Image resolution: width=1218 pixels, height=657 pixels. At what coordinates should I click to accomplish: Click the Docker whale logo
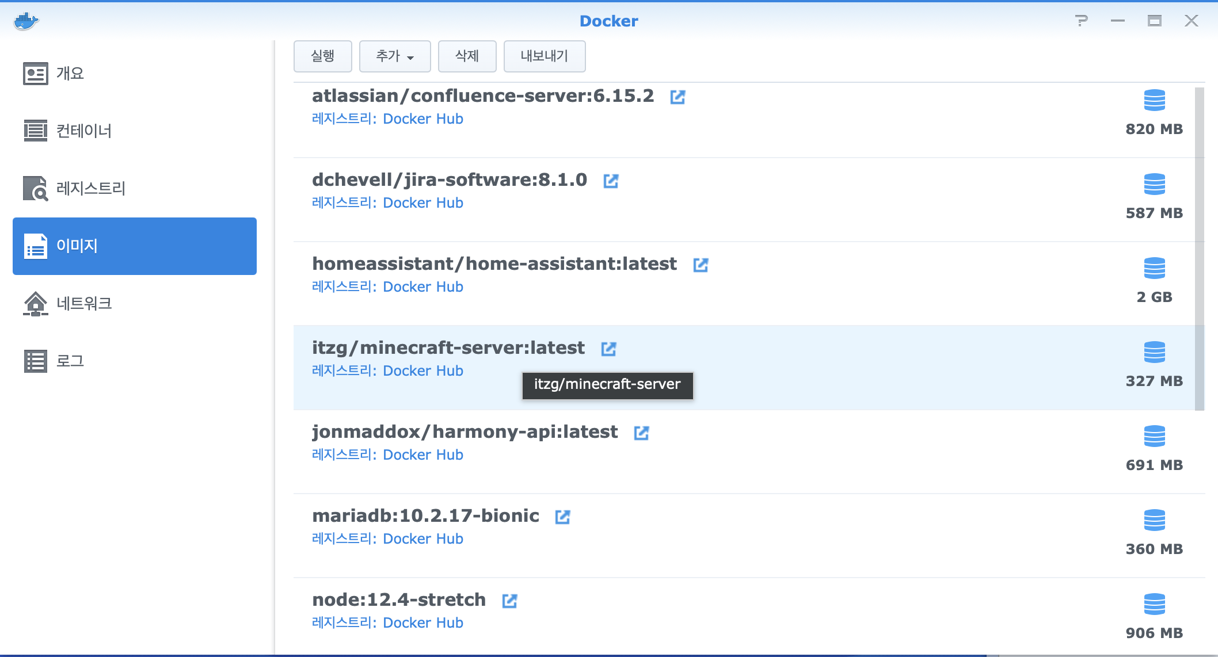tap(26, 21)
